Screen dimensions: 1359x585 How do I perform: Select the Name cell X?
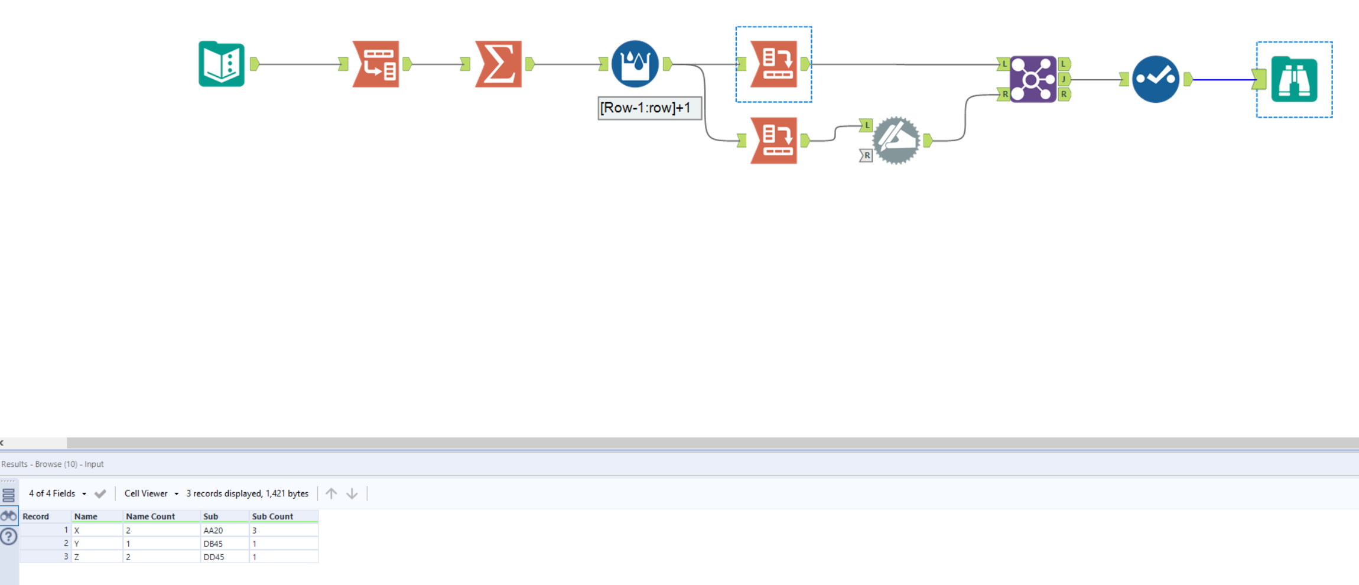point(97,531)
